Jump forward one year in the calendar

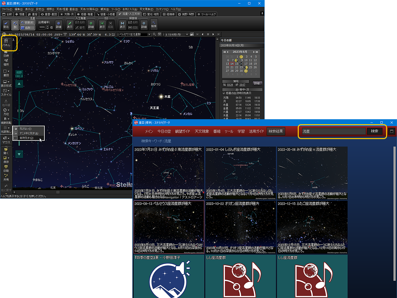pyautogui.click(x=257, y=52)
